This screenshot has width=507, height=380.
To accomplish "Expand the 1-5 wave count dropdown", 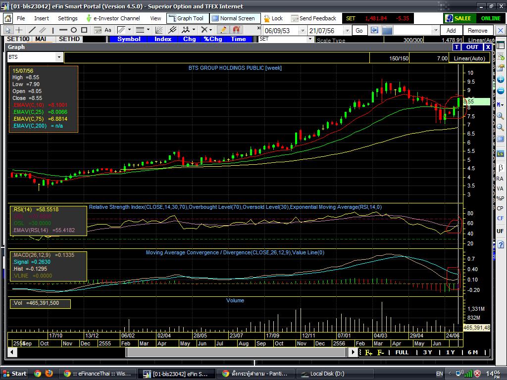I will pyautogui.click(x=194, y=30).
